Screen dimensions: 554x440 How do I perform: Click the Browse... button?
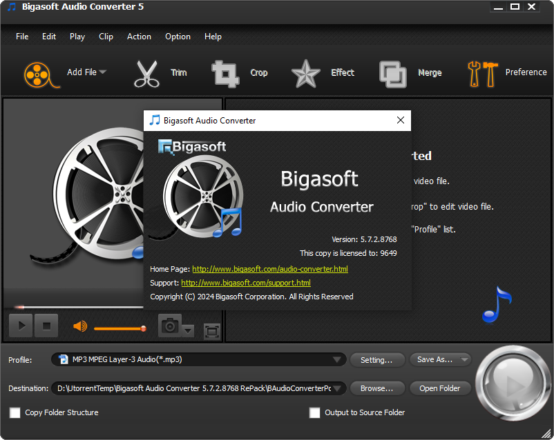pos(377,388)
